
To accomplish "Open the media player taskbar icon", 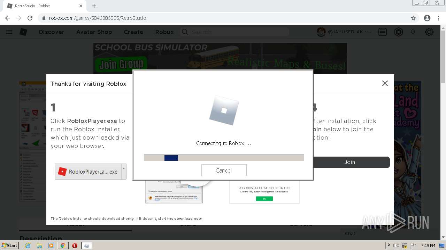I will (x=51, y=245).
